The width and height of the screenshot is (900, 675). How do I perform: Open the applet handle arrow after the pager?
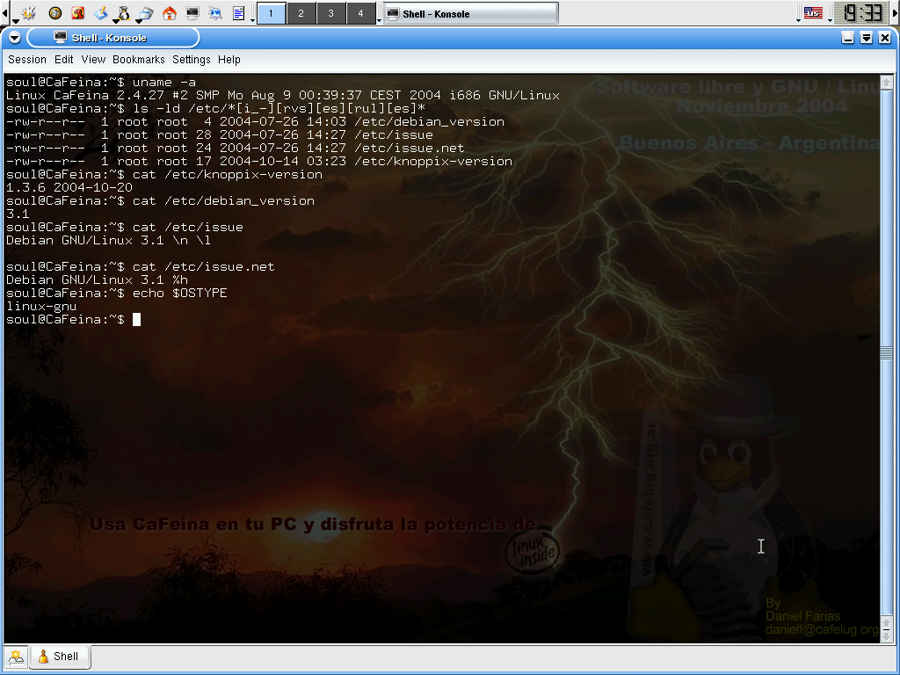pyautogui.click(x=379, y=20)
